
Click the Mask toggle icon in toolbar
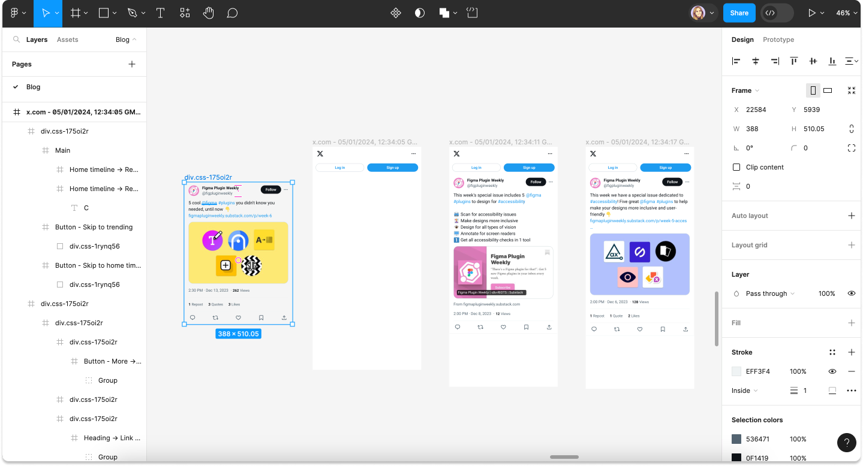click(420, 13)
